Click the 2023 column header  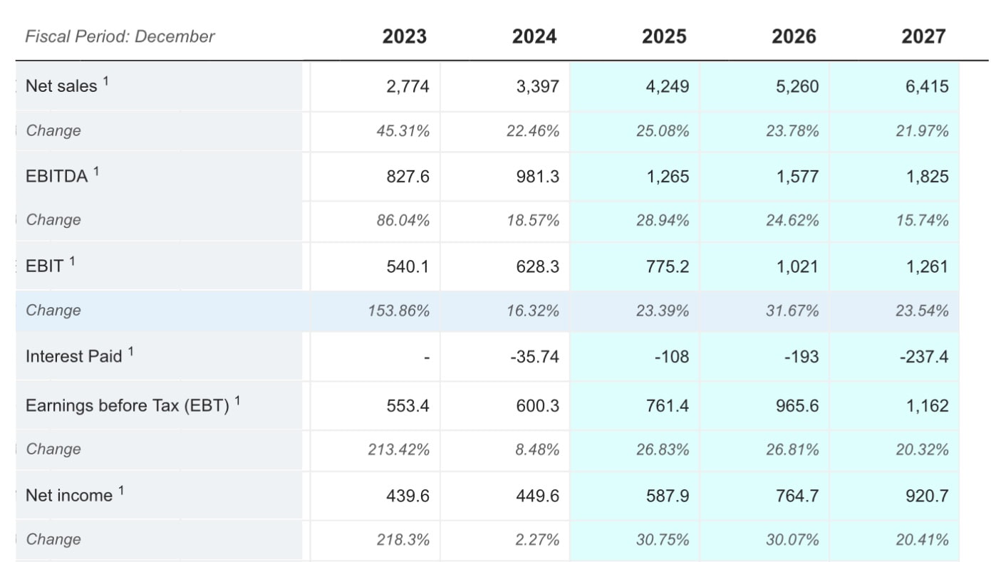[404, 36]
